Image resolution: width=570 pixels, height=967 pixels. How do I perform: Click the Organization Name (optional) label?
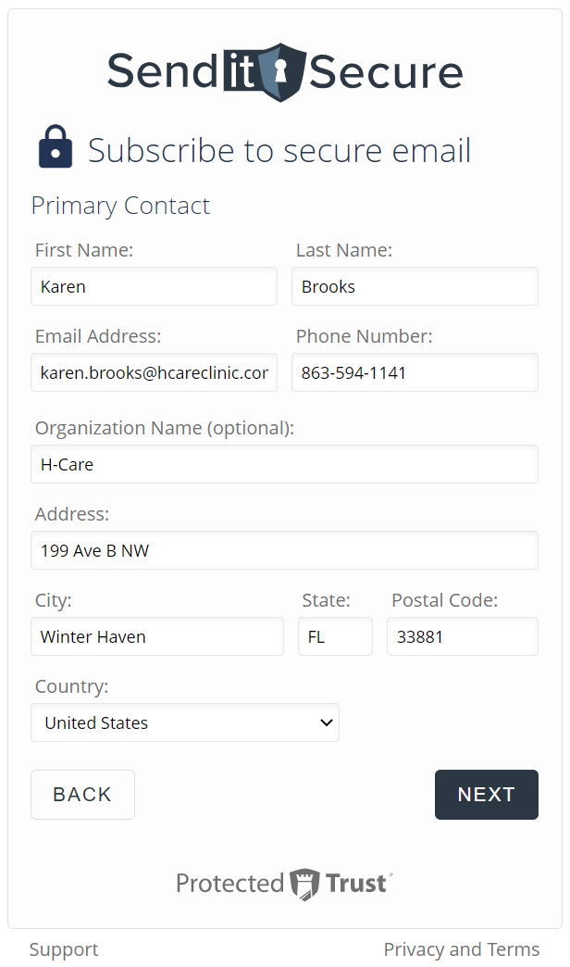tap(165, 428)
